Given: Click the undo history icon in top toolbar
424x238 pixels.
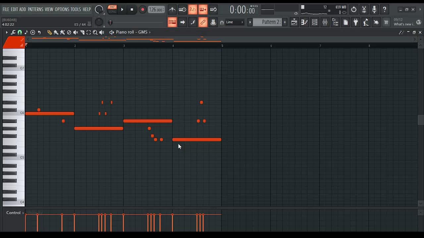Looking at the screenshot, I should 354,10.
